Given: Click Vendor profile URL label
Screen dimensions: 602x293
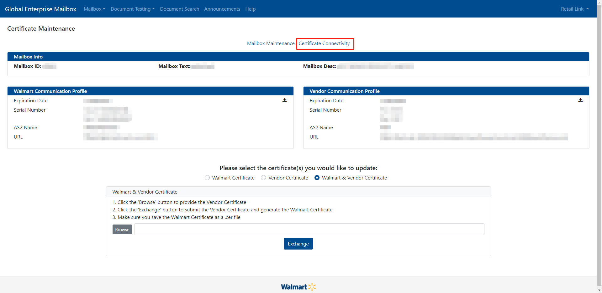Looking at the screenshot, I should (x=314, y=137).
